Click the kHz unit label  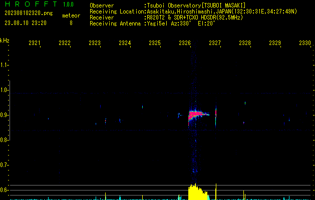point(5,40)
